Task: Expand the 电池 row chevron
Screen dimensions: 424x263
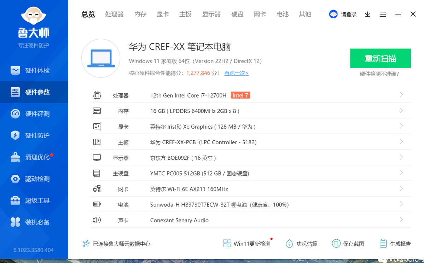Action: (401, 204)
